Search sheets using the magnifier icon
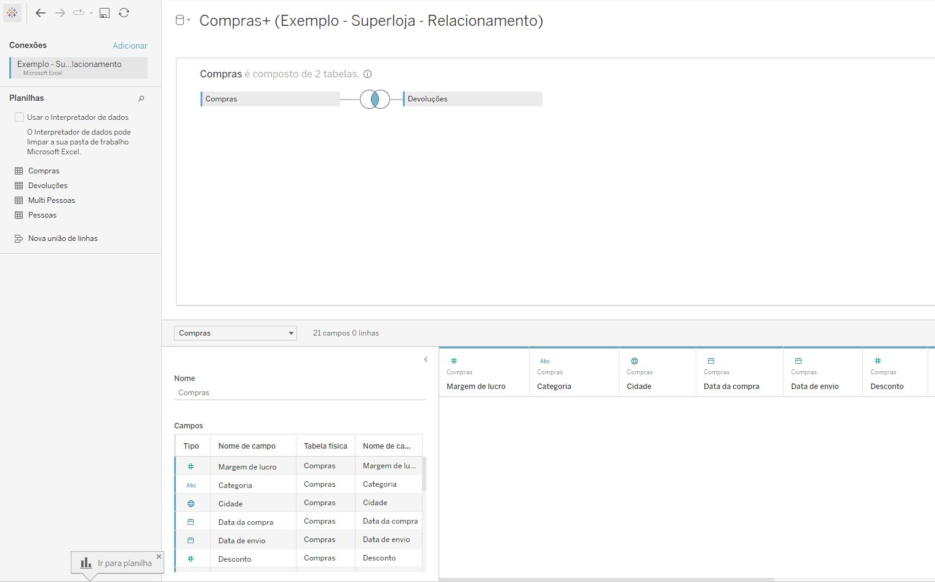935x582 pixels. pyautogui.click(x=141, y=98)
